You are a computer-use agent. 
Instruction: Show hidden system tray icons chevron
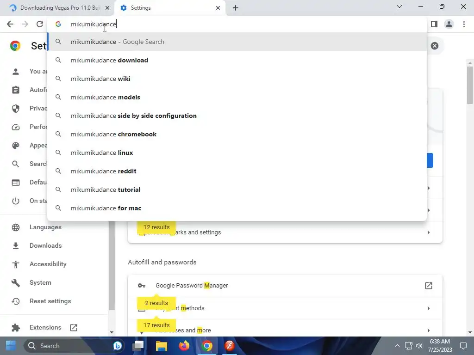pos(397,346)
